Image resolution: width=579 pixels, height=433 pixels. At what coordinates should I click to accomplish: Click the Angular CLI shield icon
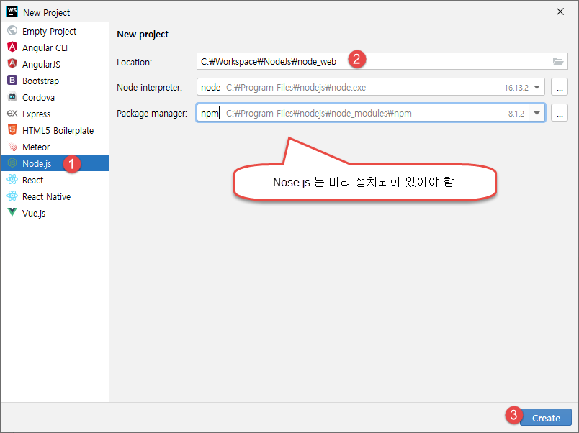click(x=12, y=47)
